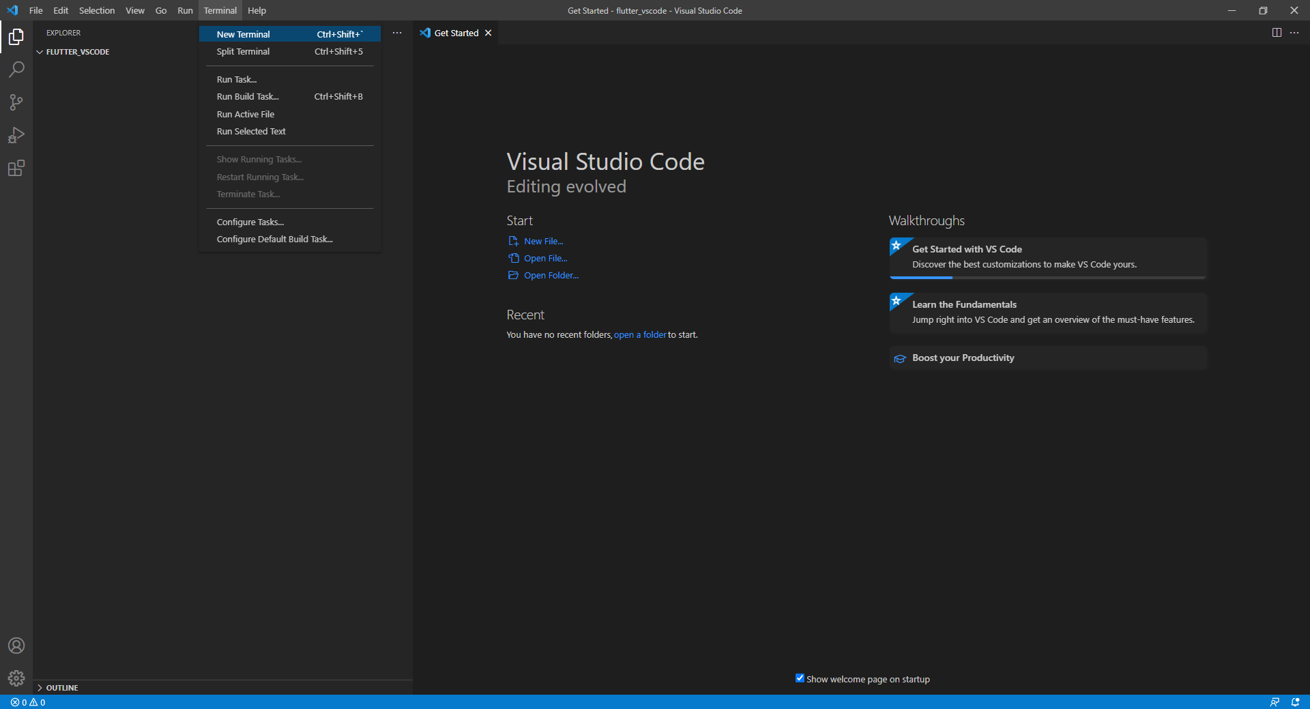Click the New File... link
Screen dimensions: 1310x709
click(544, 241)
